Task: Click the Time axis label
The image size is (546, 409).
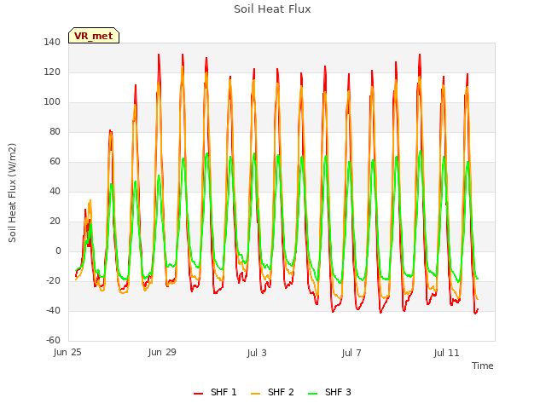Action: click(x=482, y=366)
